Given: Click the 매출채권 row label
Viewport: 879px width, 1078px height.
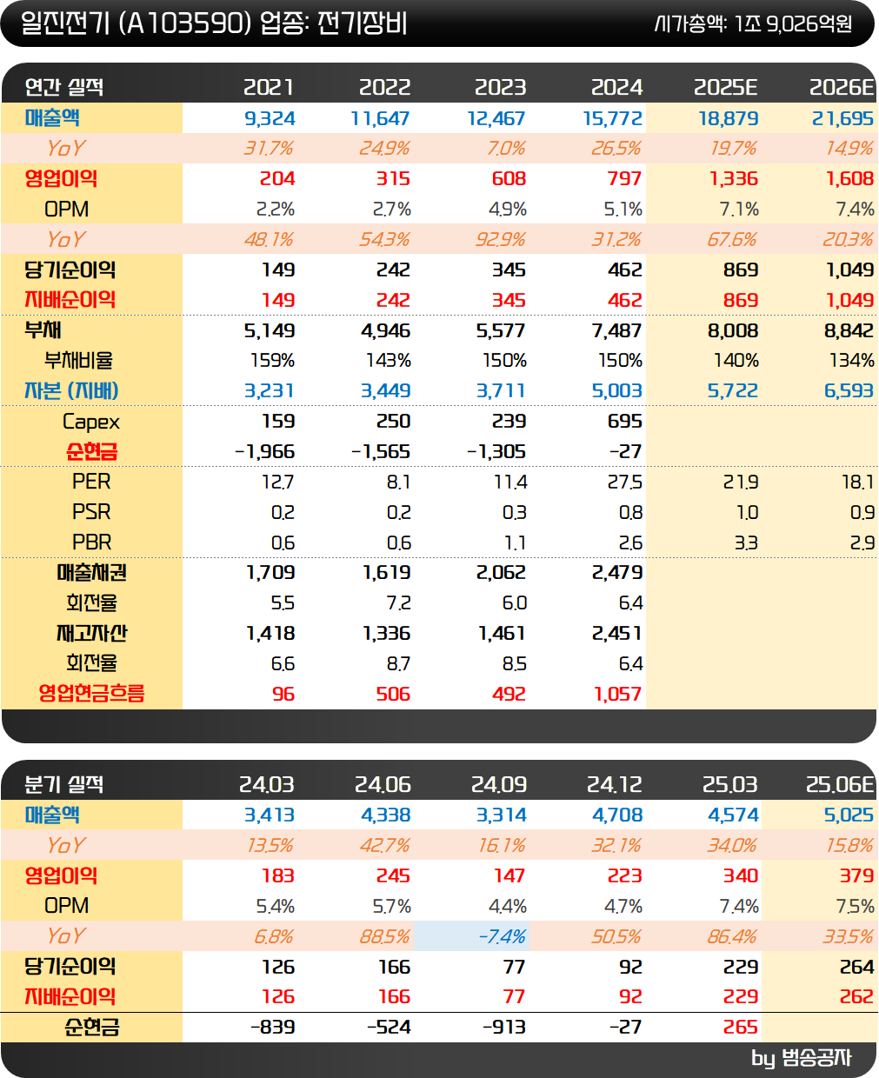Looking at the screenshot, I should [x=91, y=572].
